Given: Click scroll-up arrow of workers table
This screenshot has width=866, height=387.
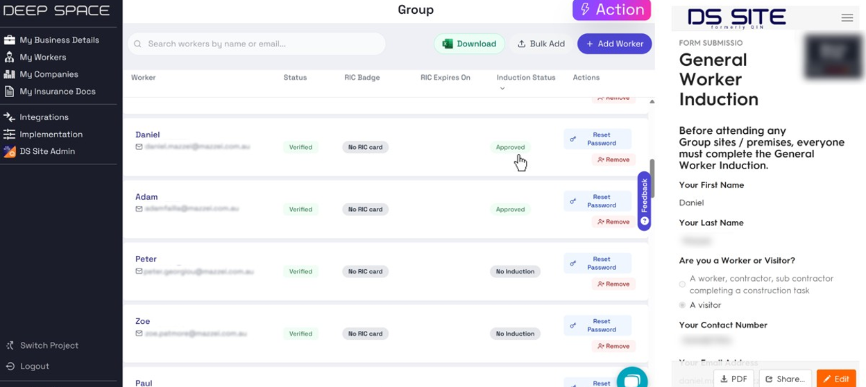Looking at the screenshot, I should coord(652,101).
